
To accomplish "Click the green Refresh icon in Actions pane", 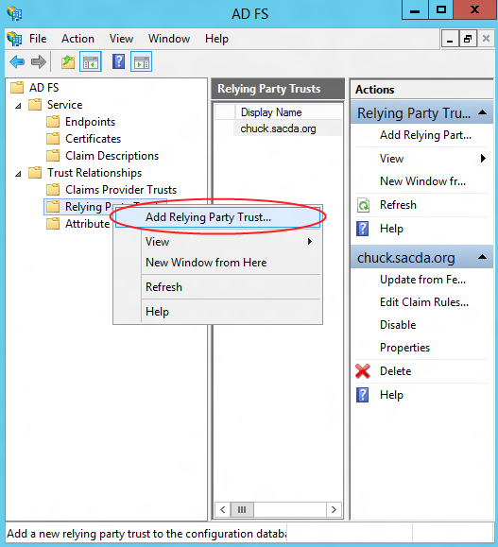I will pyautogui.click(x=363, y=205).
